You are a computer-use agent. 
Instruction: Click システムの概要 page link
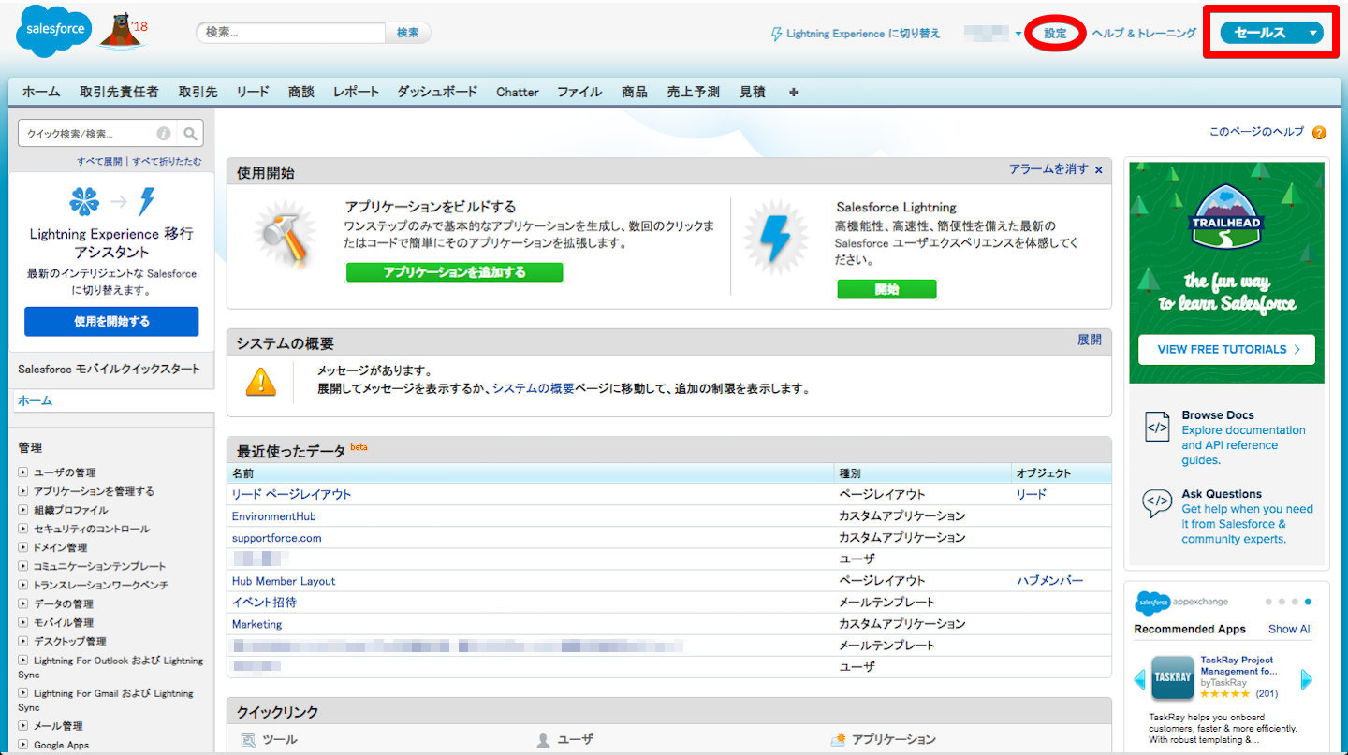point(534,388)
